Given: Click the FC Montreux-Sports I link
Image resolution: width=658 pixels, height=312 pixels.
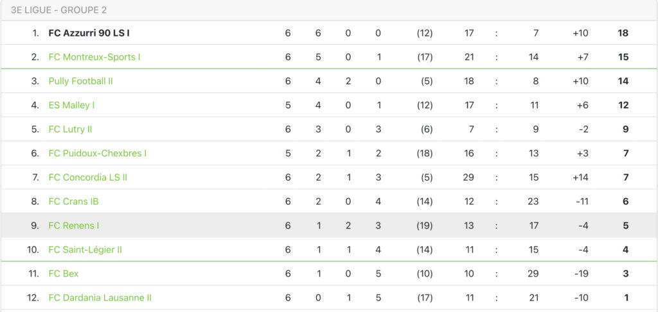Looking at the screenshot, I should [x=94, y=57].
